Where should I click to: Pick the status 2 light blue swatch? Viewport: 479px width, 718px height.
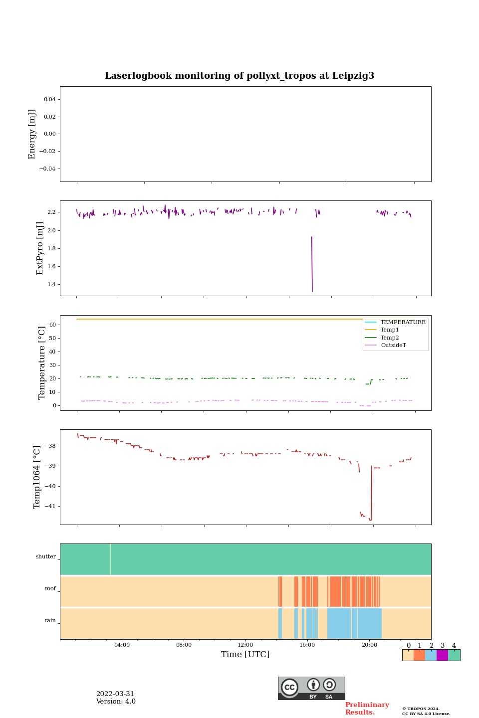click(431, 655)
